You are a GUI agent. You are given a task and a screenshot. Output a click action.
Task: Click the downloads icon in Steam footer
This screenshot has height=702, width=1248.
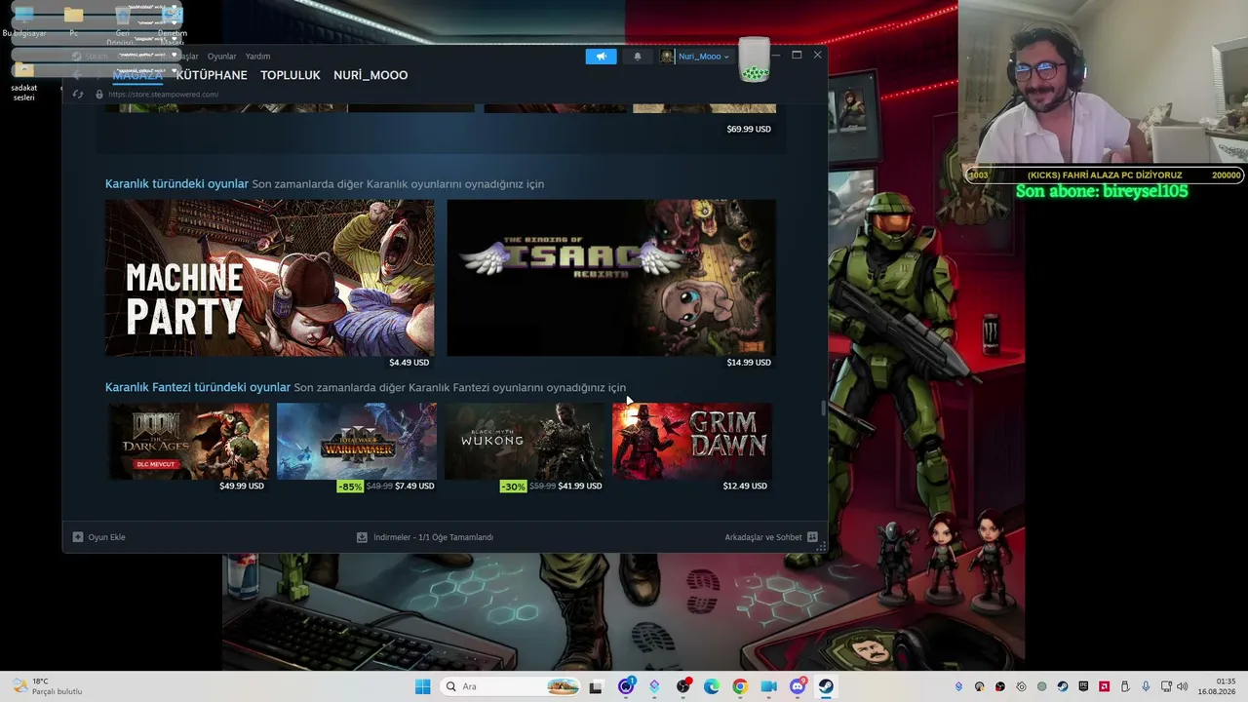coord(362,537)
